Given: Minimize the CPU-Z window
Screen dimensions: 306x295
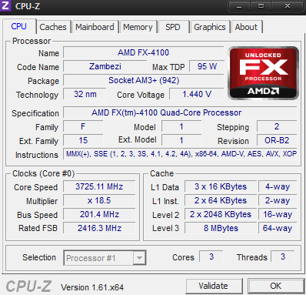Looking at the screenshot, I should click(x=239, y=6).
